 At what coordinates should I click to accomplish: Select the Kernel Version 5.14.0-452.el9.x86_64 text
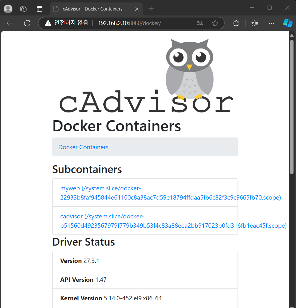111,298
